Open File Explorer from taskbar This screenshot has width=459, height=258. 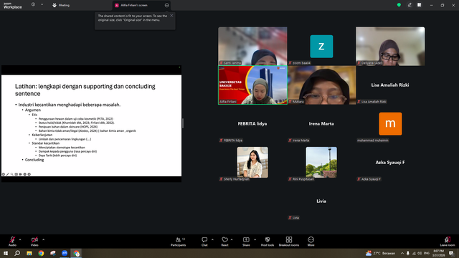point(29,253)
